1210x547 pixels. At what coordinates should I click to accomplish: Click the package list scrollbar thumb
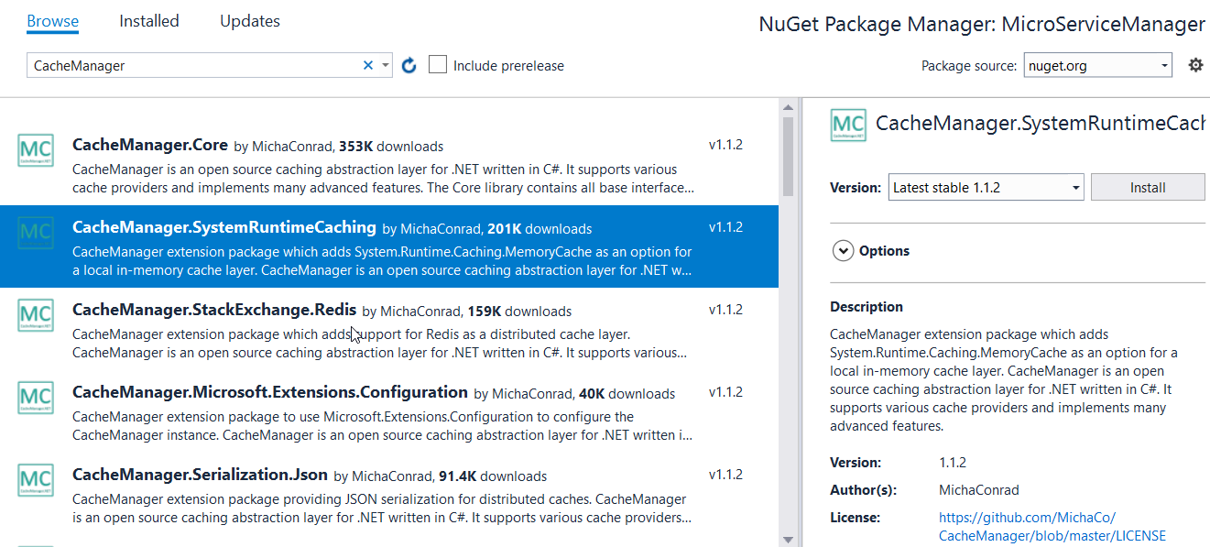point(788,156)
